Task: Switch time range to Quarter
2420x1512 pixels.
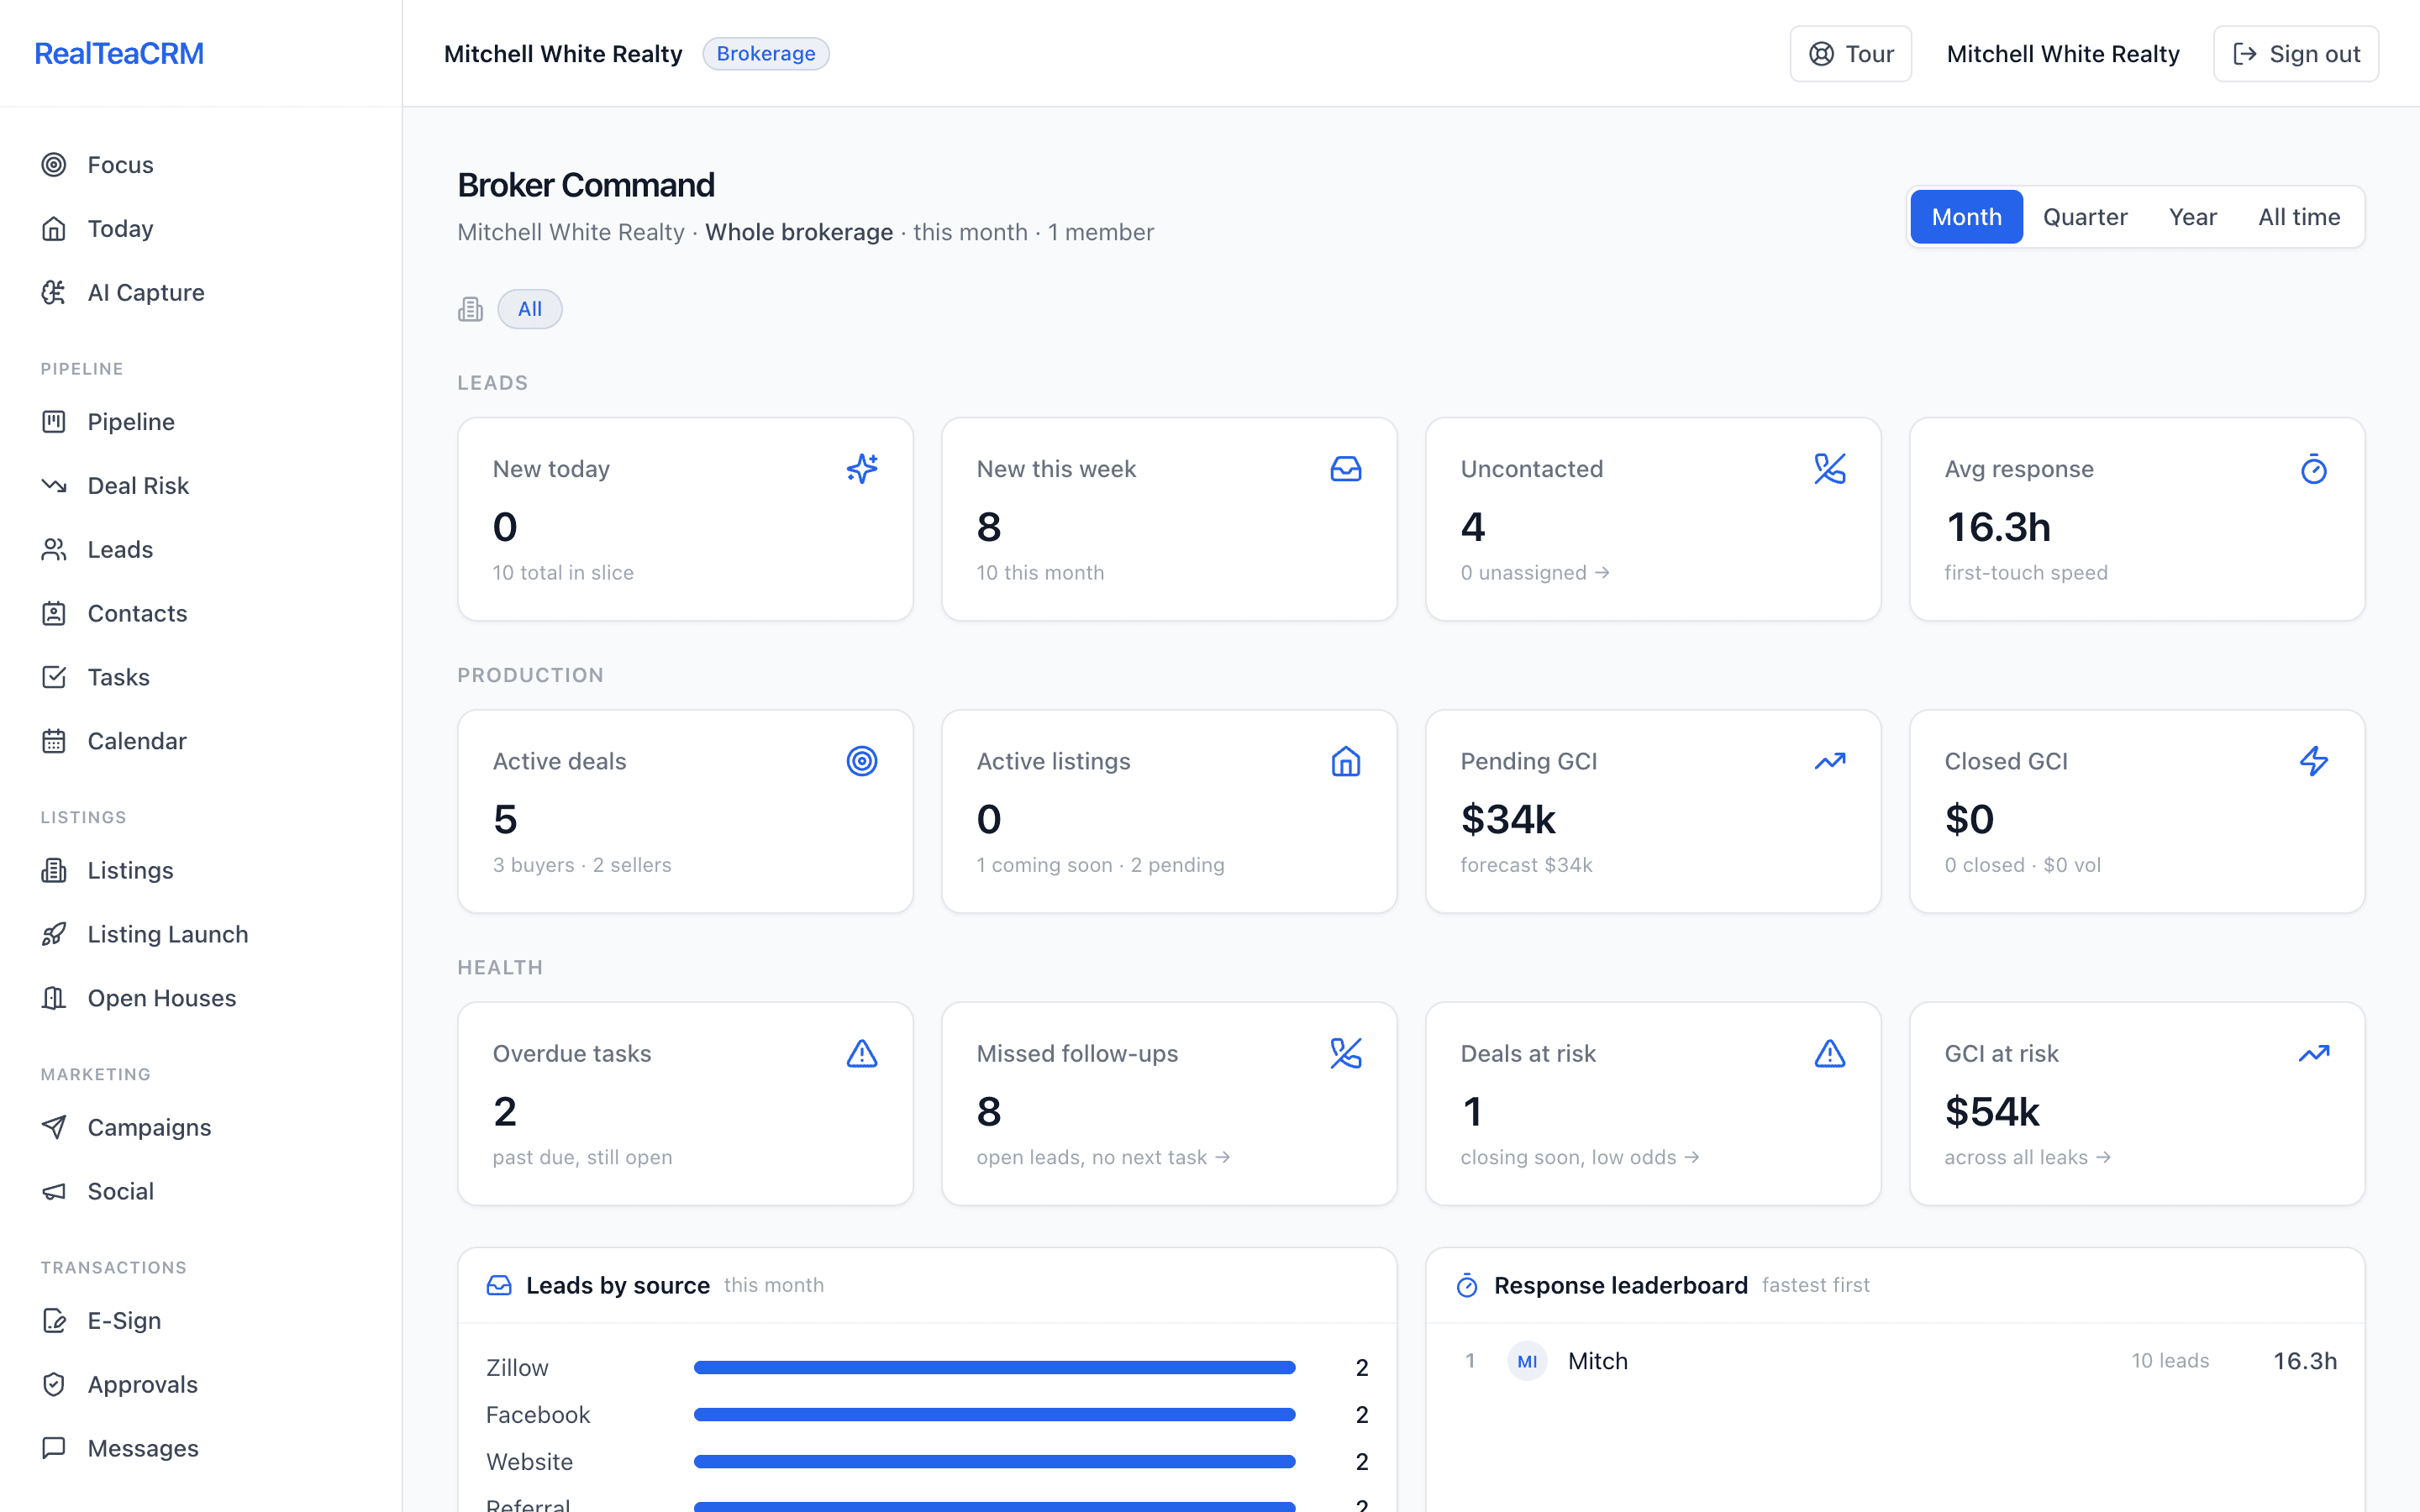Action: coord(2085,217)
